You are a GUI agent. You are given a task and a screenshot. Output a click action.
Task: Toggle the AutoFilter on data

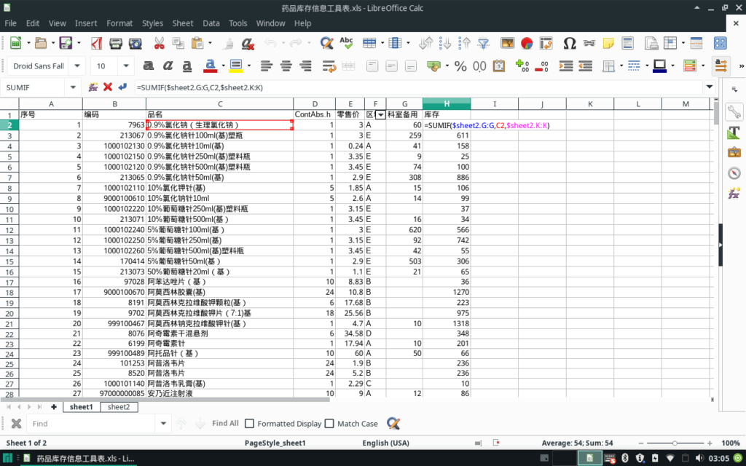point(482,43)
